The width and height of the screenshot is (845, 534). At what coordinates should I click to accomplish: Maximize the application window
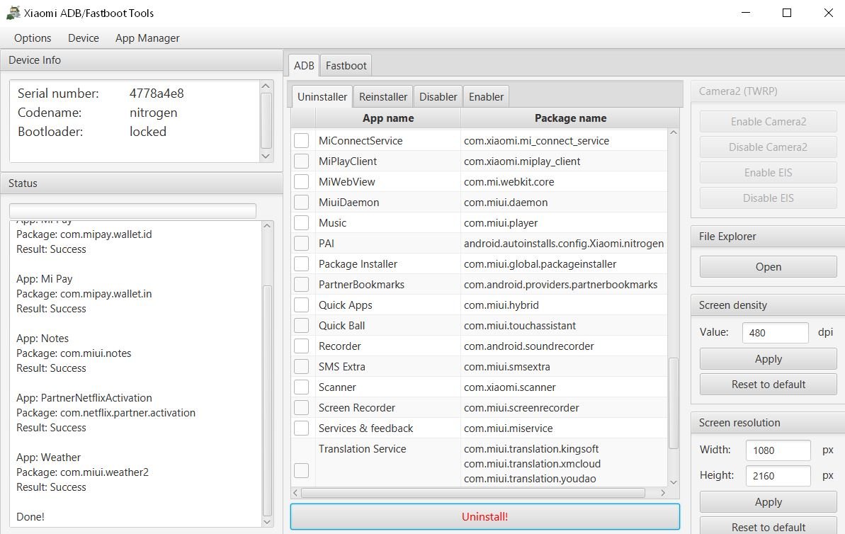click(787, 12)
